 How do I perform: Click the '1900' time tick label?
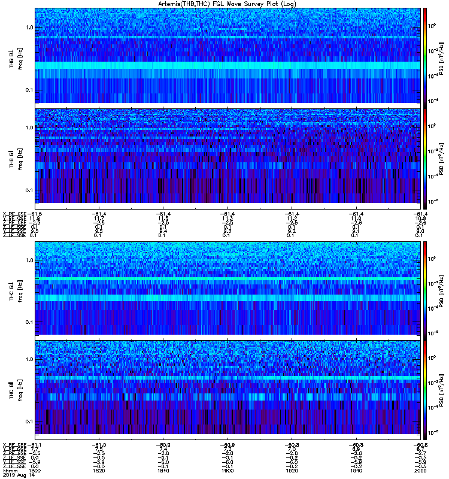pyautogui.click(x=227, y=471)
